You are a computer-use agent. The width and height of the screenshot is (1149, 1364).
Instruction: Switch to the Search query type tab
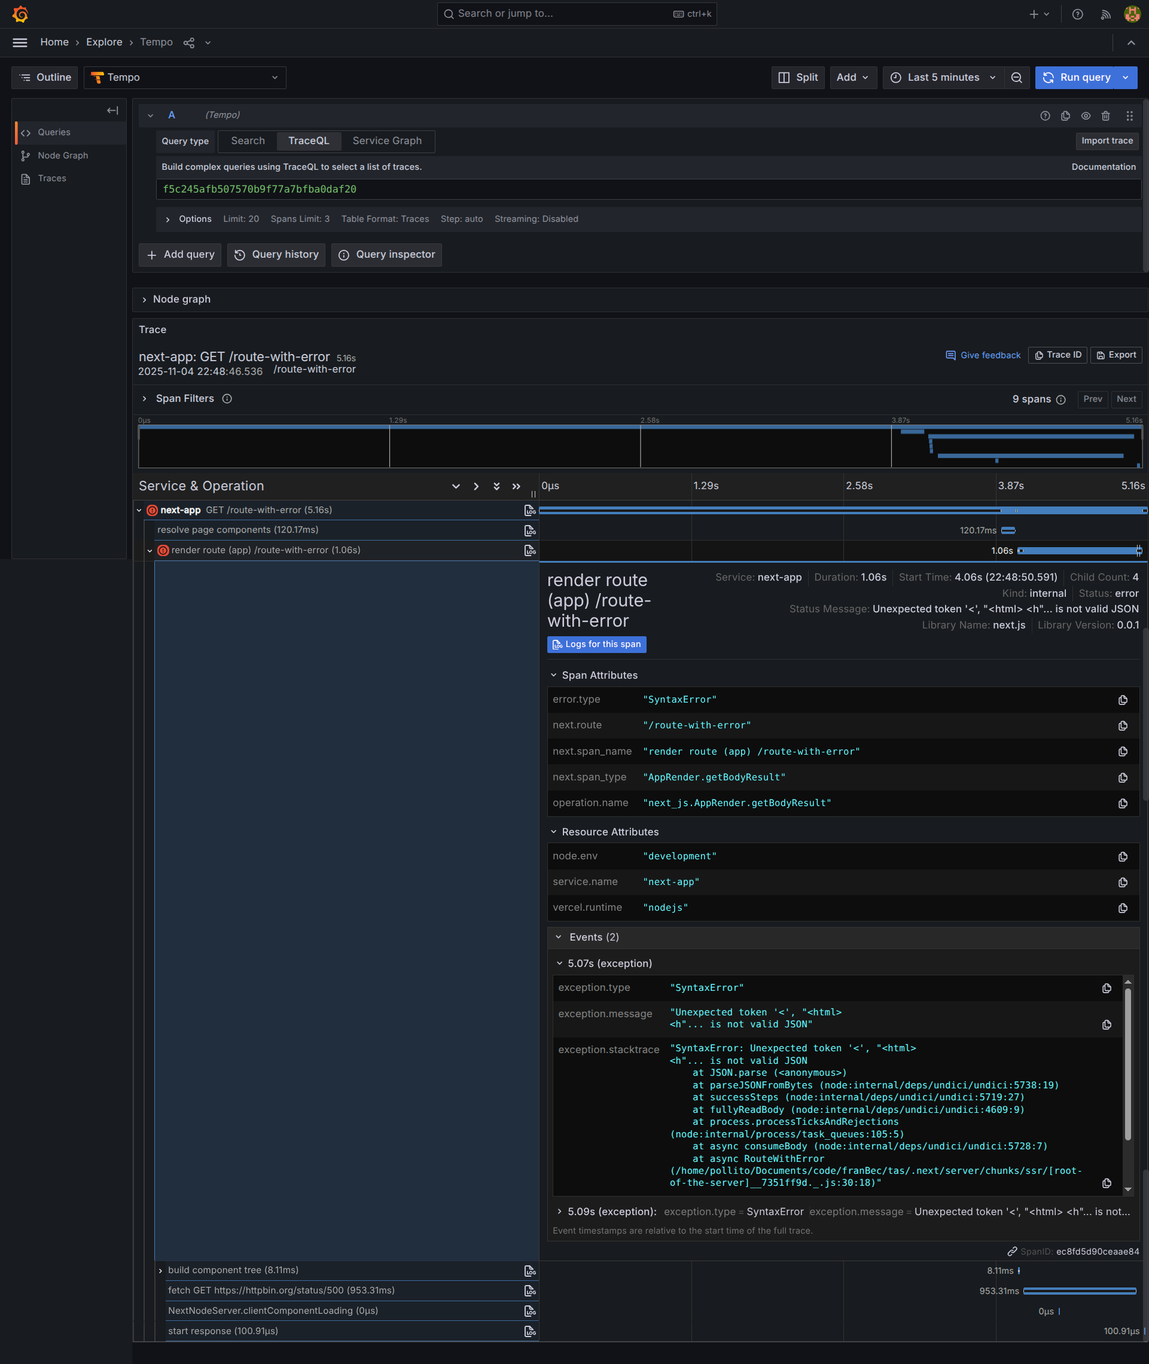pos(248,141)
